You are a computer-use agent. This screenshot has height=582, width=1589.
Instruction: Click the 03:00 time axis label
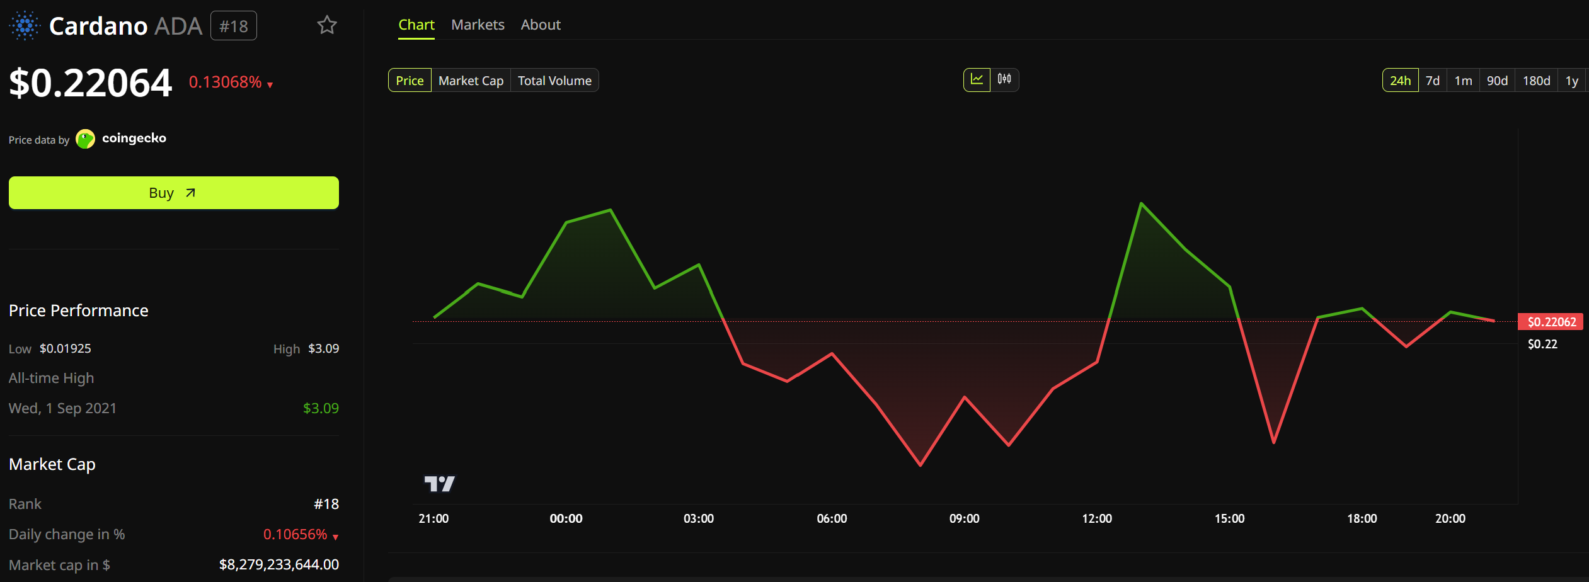tap(699, 518)
